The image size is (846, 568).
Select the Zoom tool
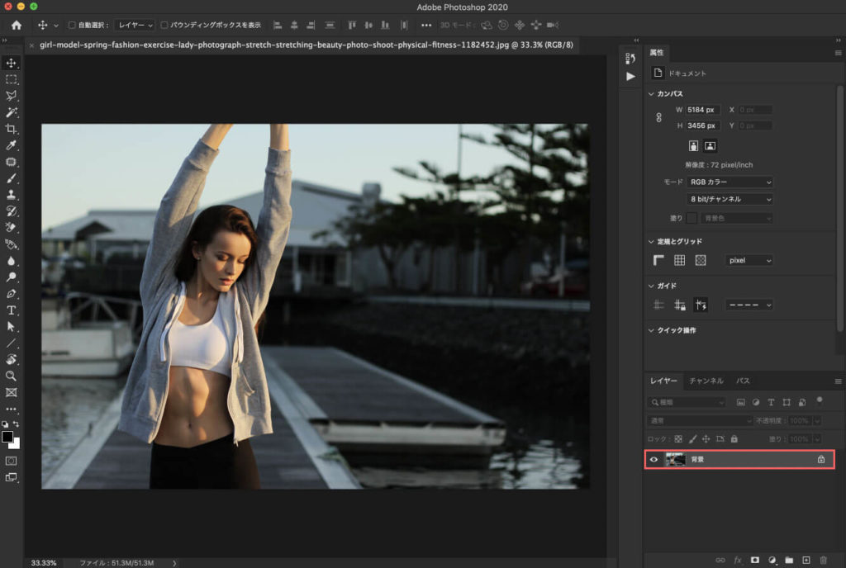point(11,376)
